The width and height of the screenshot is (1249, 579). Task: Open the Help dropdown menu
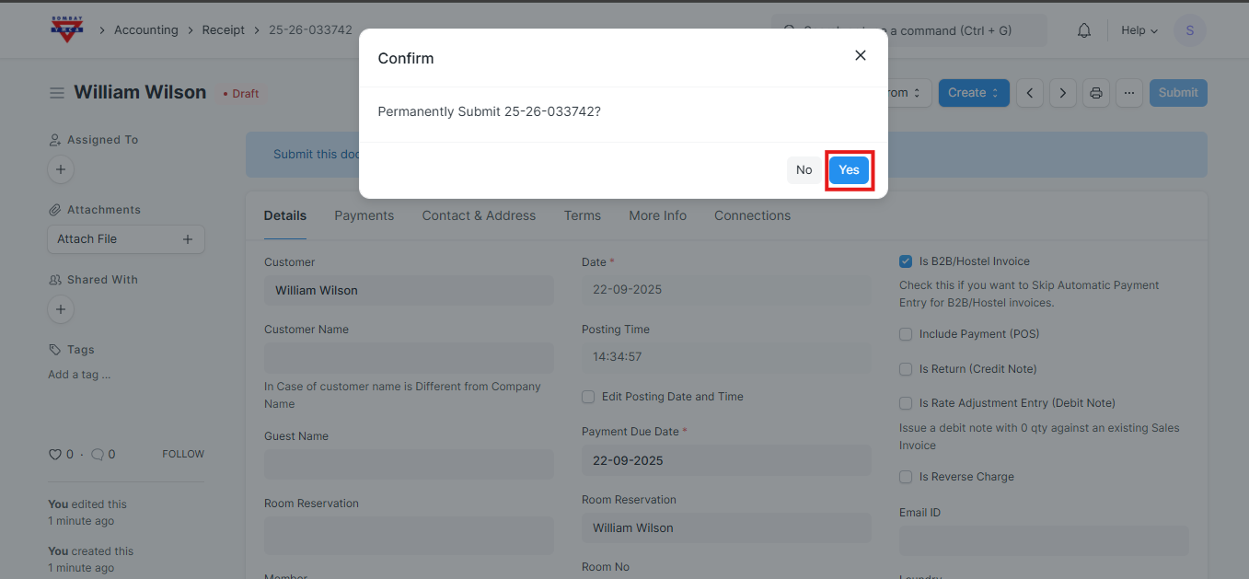(1139, 30)
